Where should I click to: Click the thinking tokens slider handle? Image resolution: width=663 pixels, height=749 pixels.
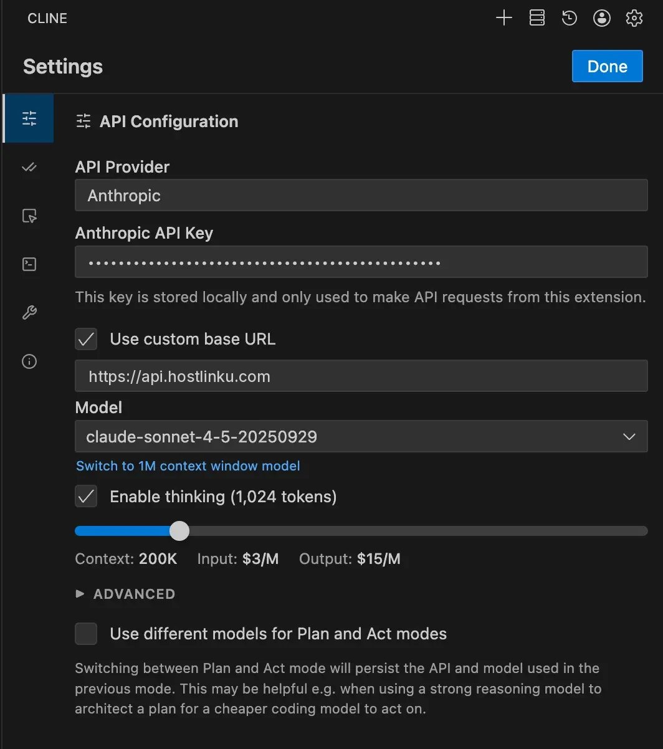tap(179, 531)
